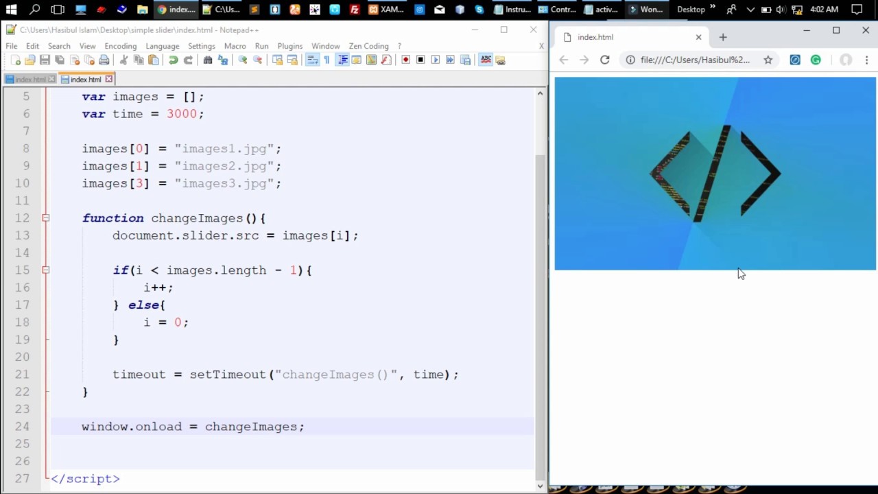Open the Windows notification center
Image resolution: width=878 pixels, height=494 pixels.
click(856, 10)
